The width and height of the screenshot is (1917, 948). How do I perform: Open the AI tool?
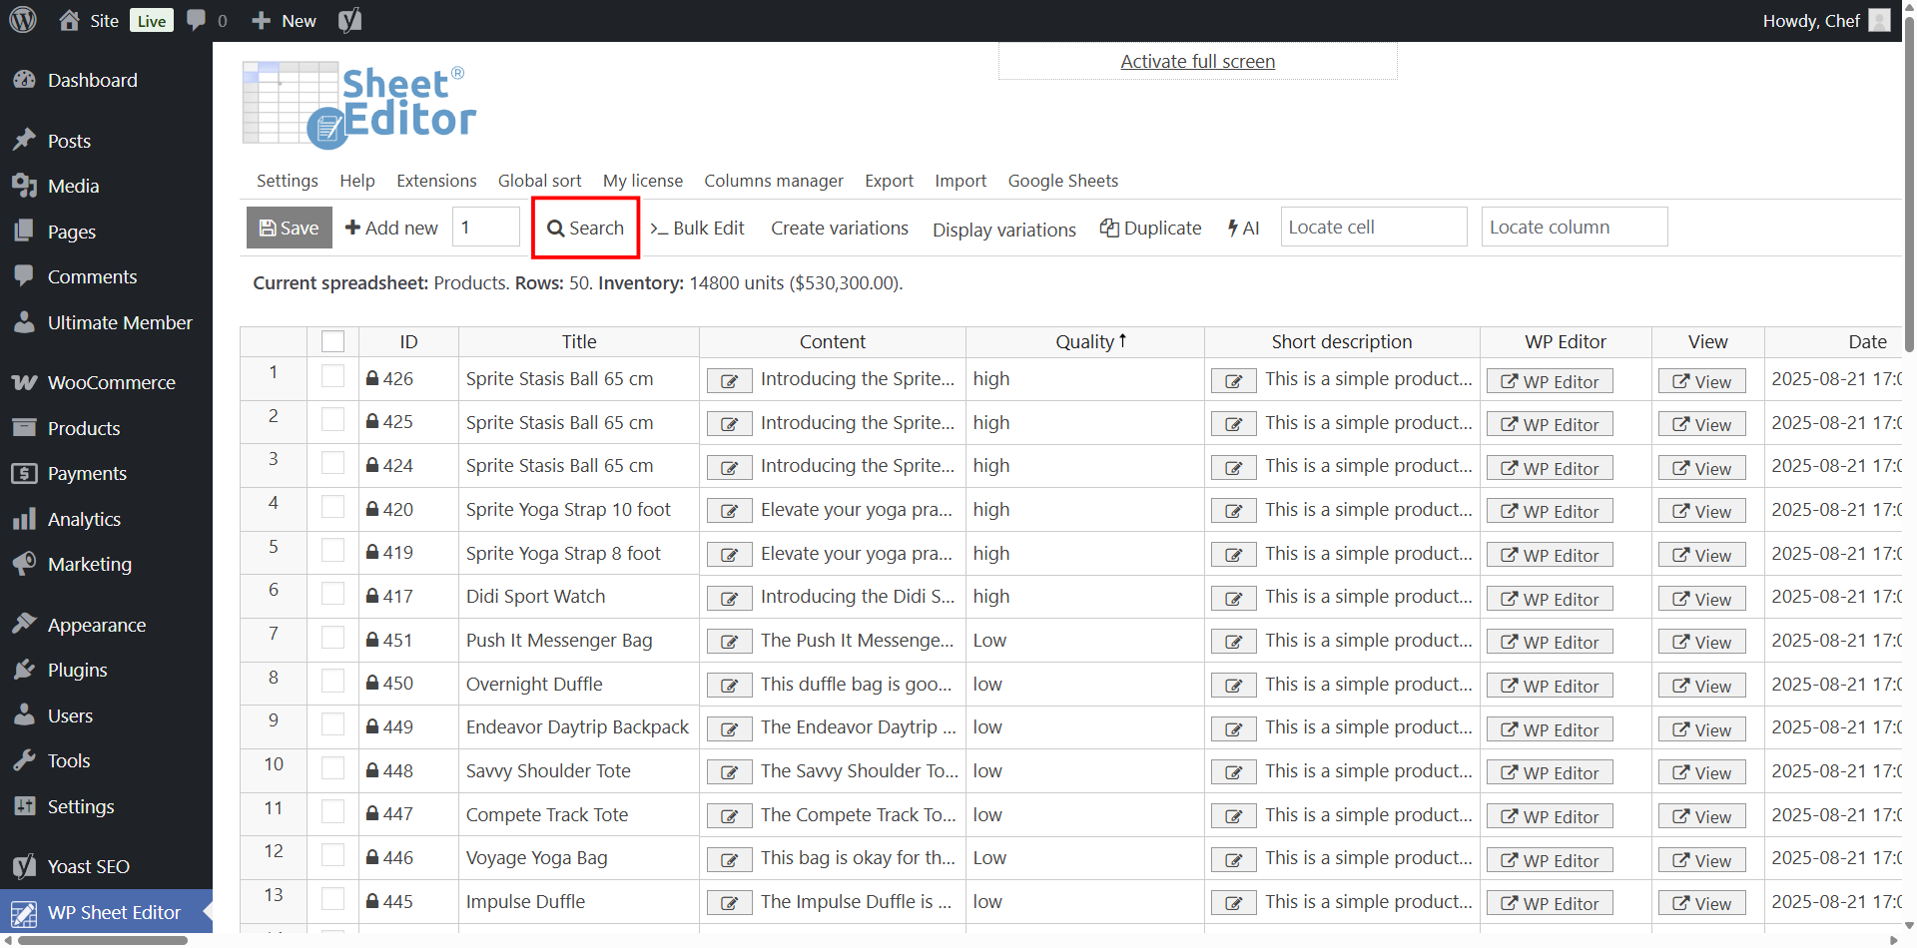click(1243, 228)
